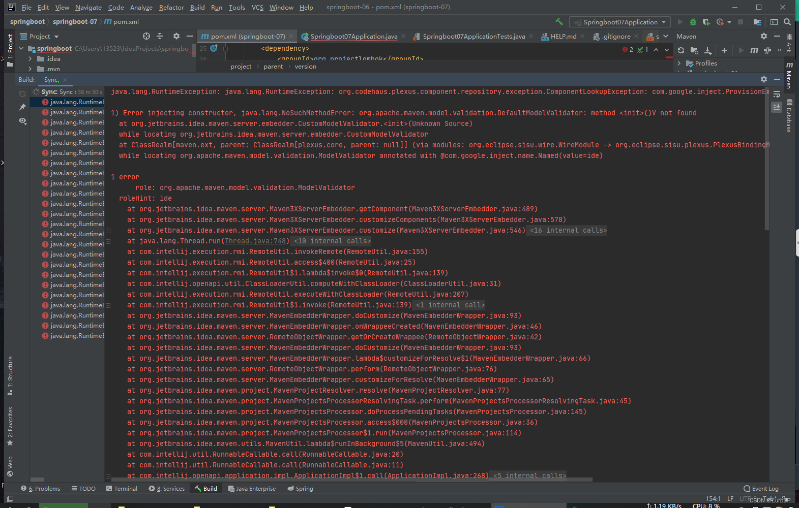
Task: Close the Sync build tab
Action: click(65, 79)
